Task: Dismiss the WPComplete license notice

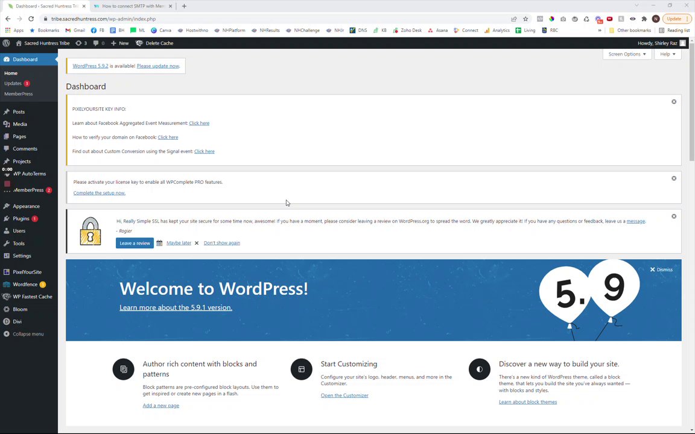Action: 674,178
